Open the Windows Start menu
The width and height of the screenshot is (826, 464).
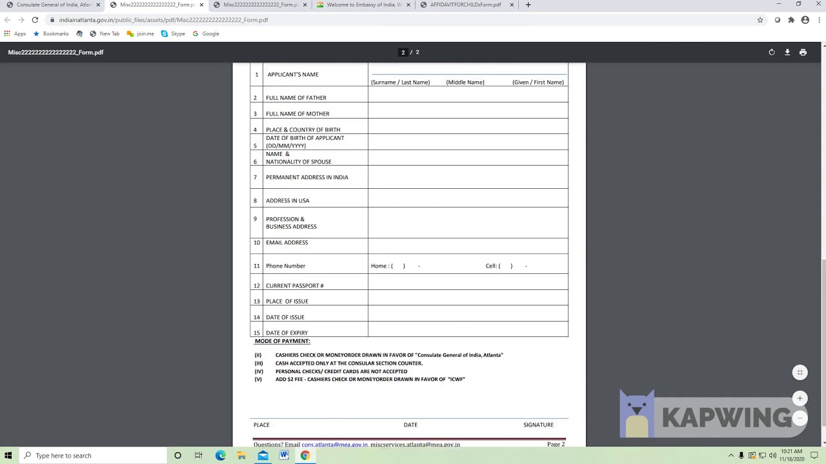pos(8,456)
